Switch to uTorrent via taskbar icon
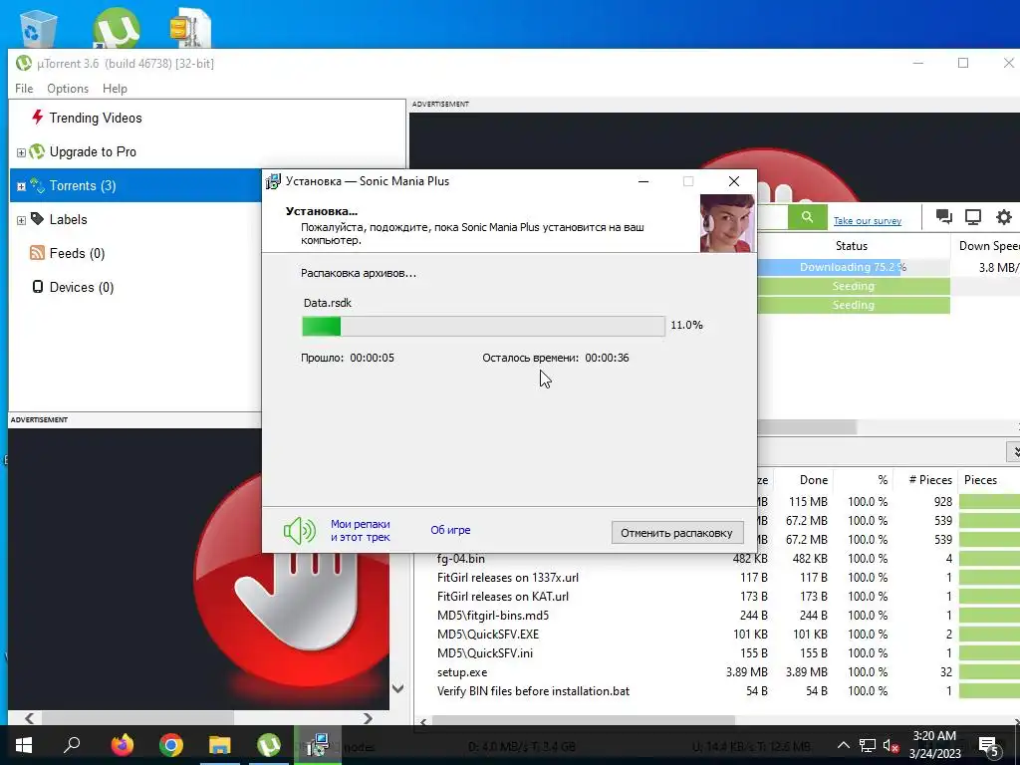The width and height of the screenshot is (1020, 765). tap(269, 745)
